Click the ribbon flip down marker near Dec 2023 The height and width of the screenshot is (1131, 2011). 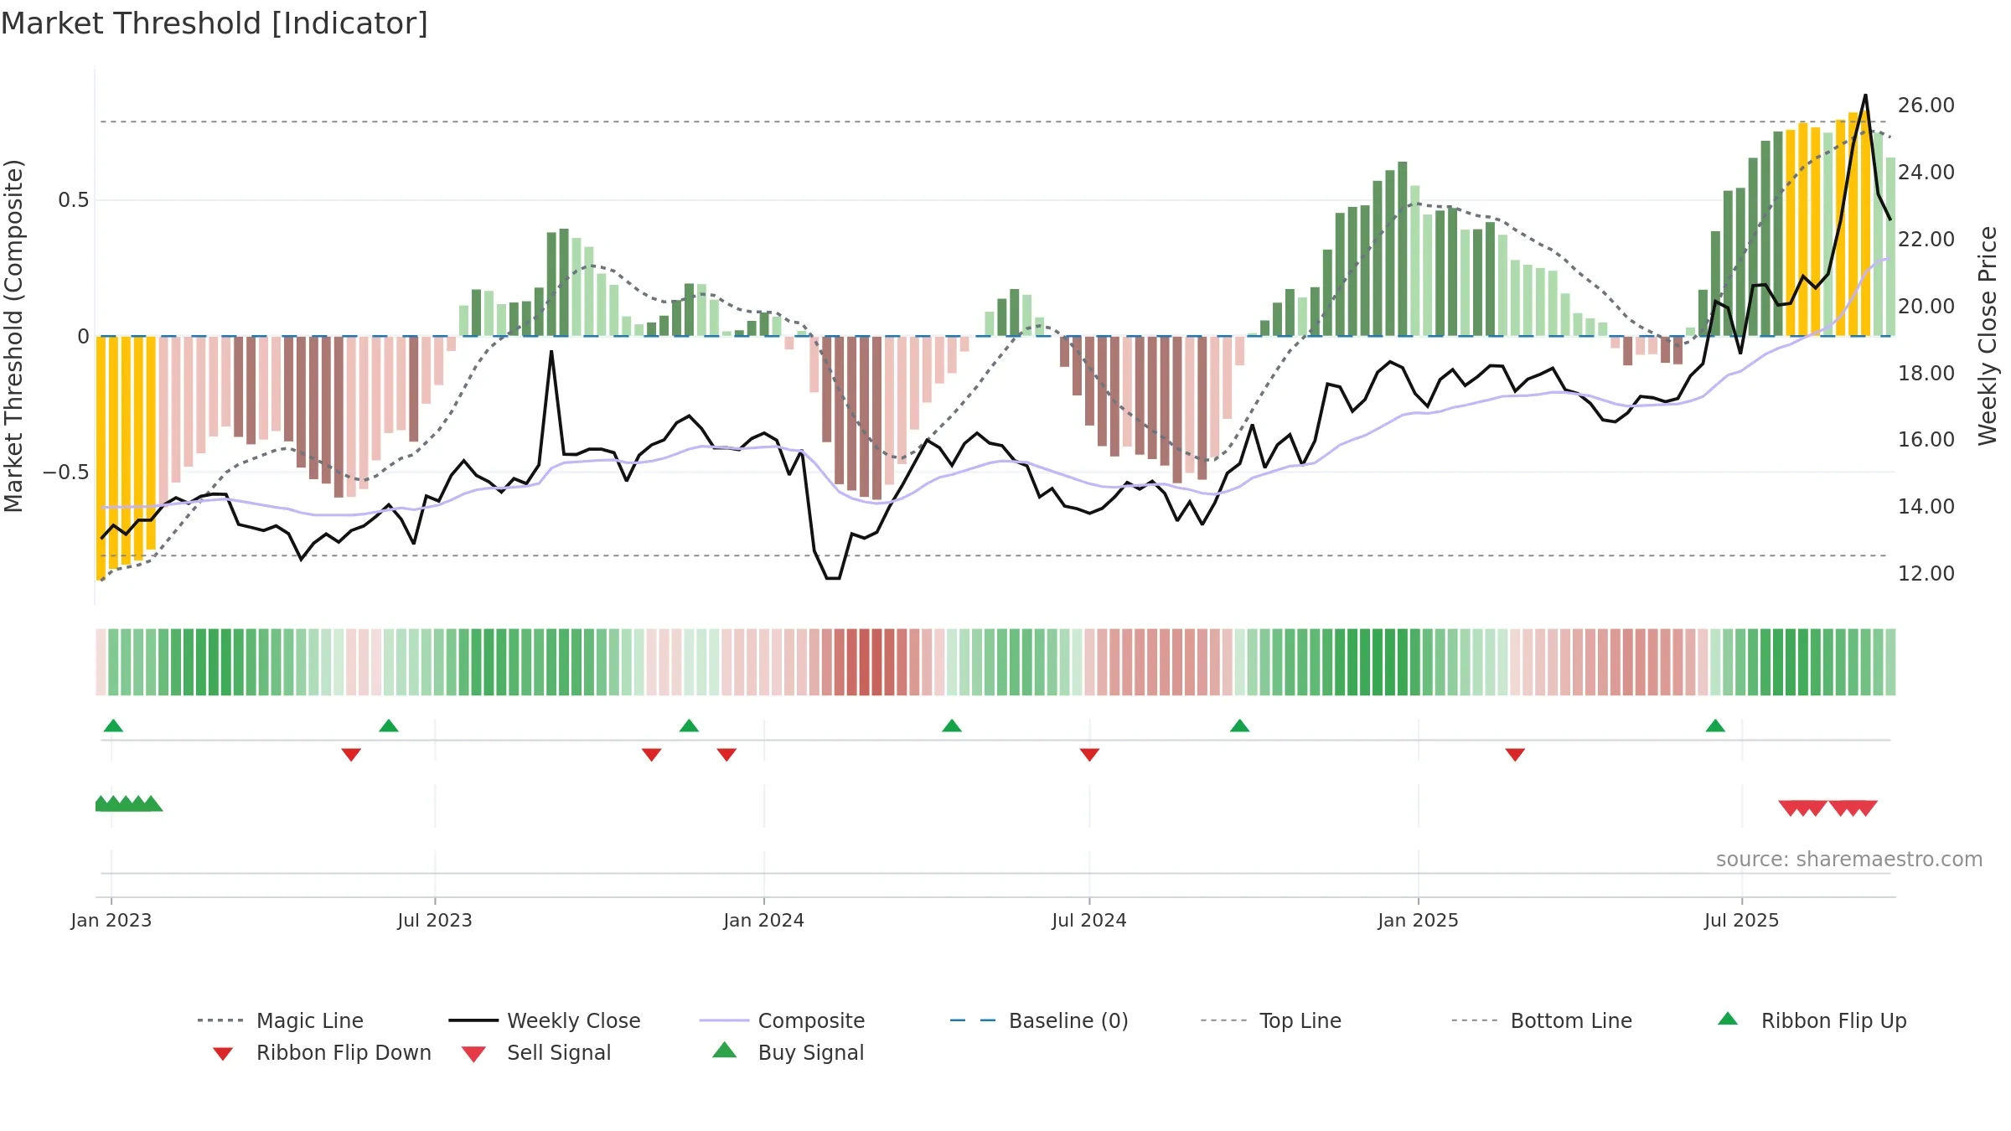point(726,755)
